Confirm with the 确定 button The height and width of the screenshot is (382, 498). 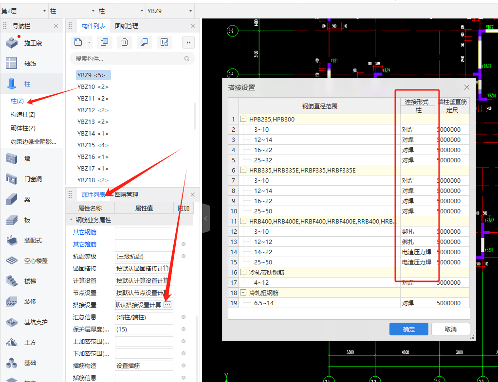point(409,329)
